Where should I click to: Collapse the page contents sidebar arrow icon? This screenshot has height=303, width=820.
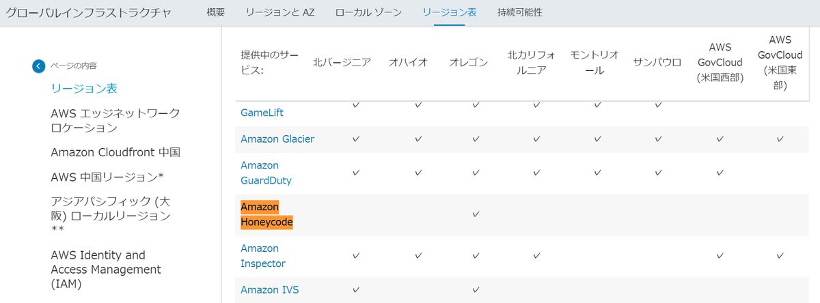(x=38, y=66)
